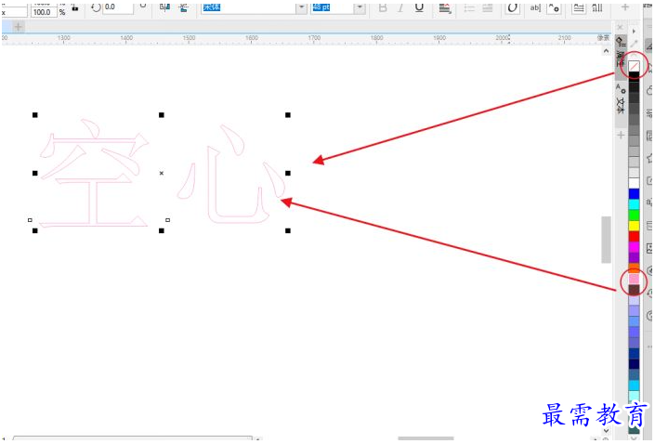The image size is (655, 444).
Task: Set vertical text direction
Action: coord(597,7)
